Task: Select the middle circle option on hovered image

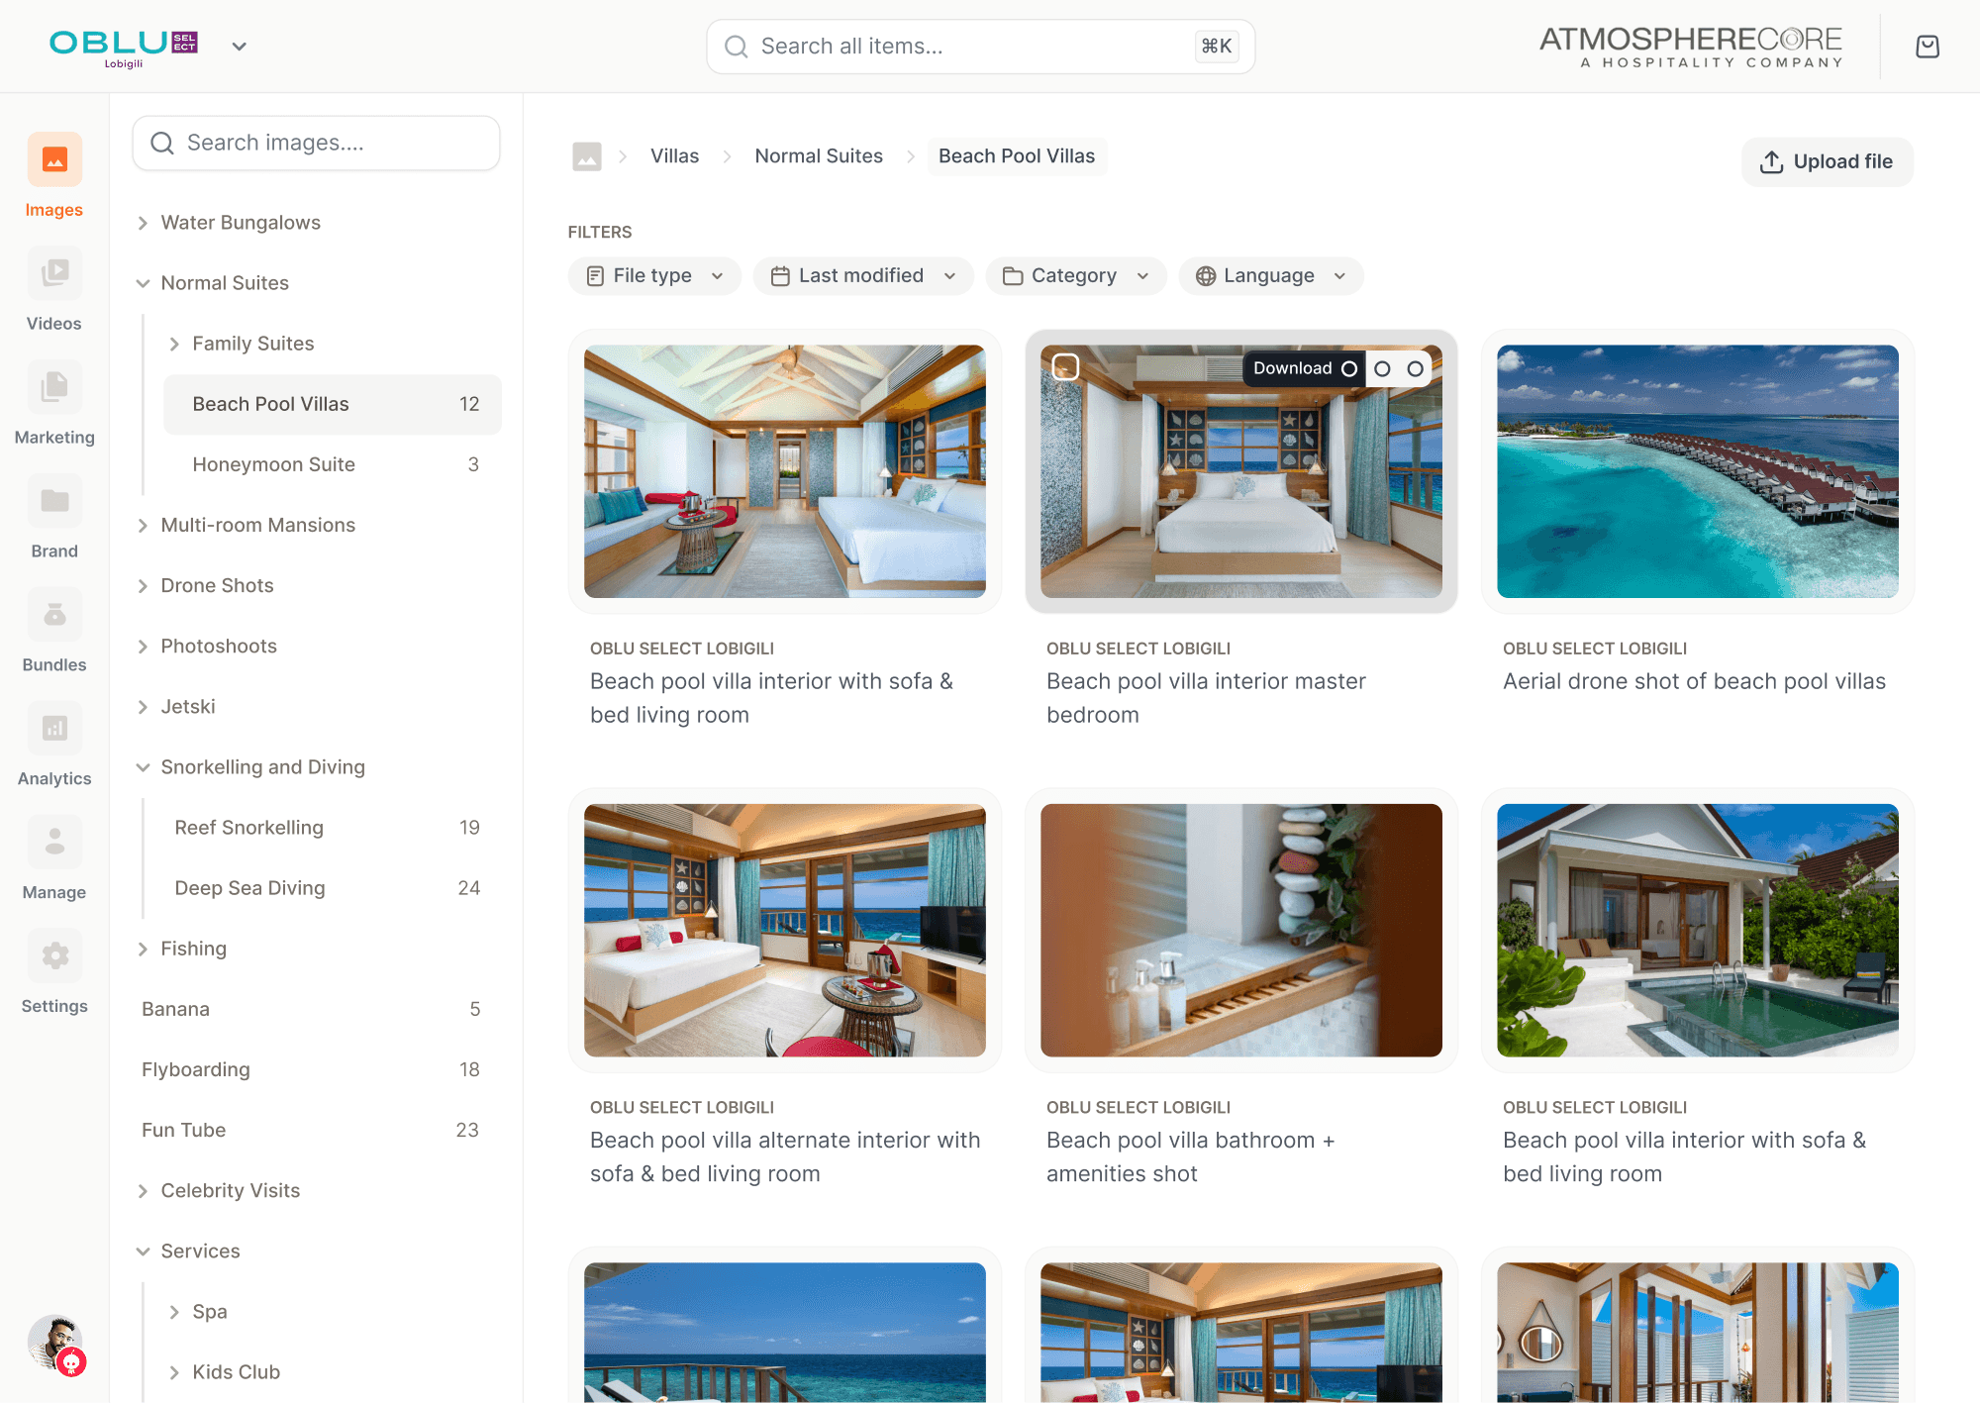Action: [1382, 368]
